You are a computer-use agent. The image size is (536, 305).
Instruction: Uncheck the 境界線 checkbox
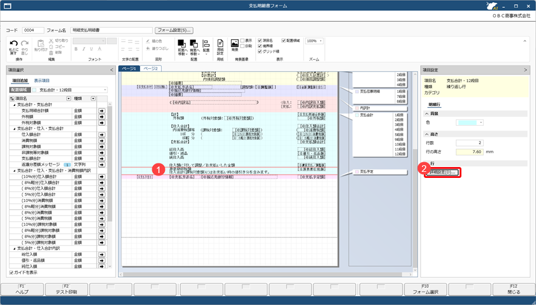click(x=260, y=46)
